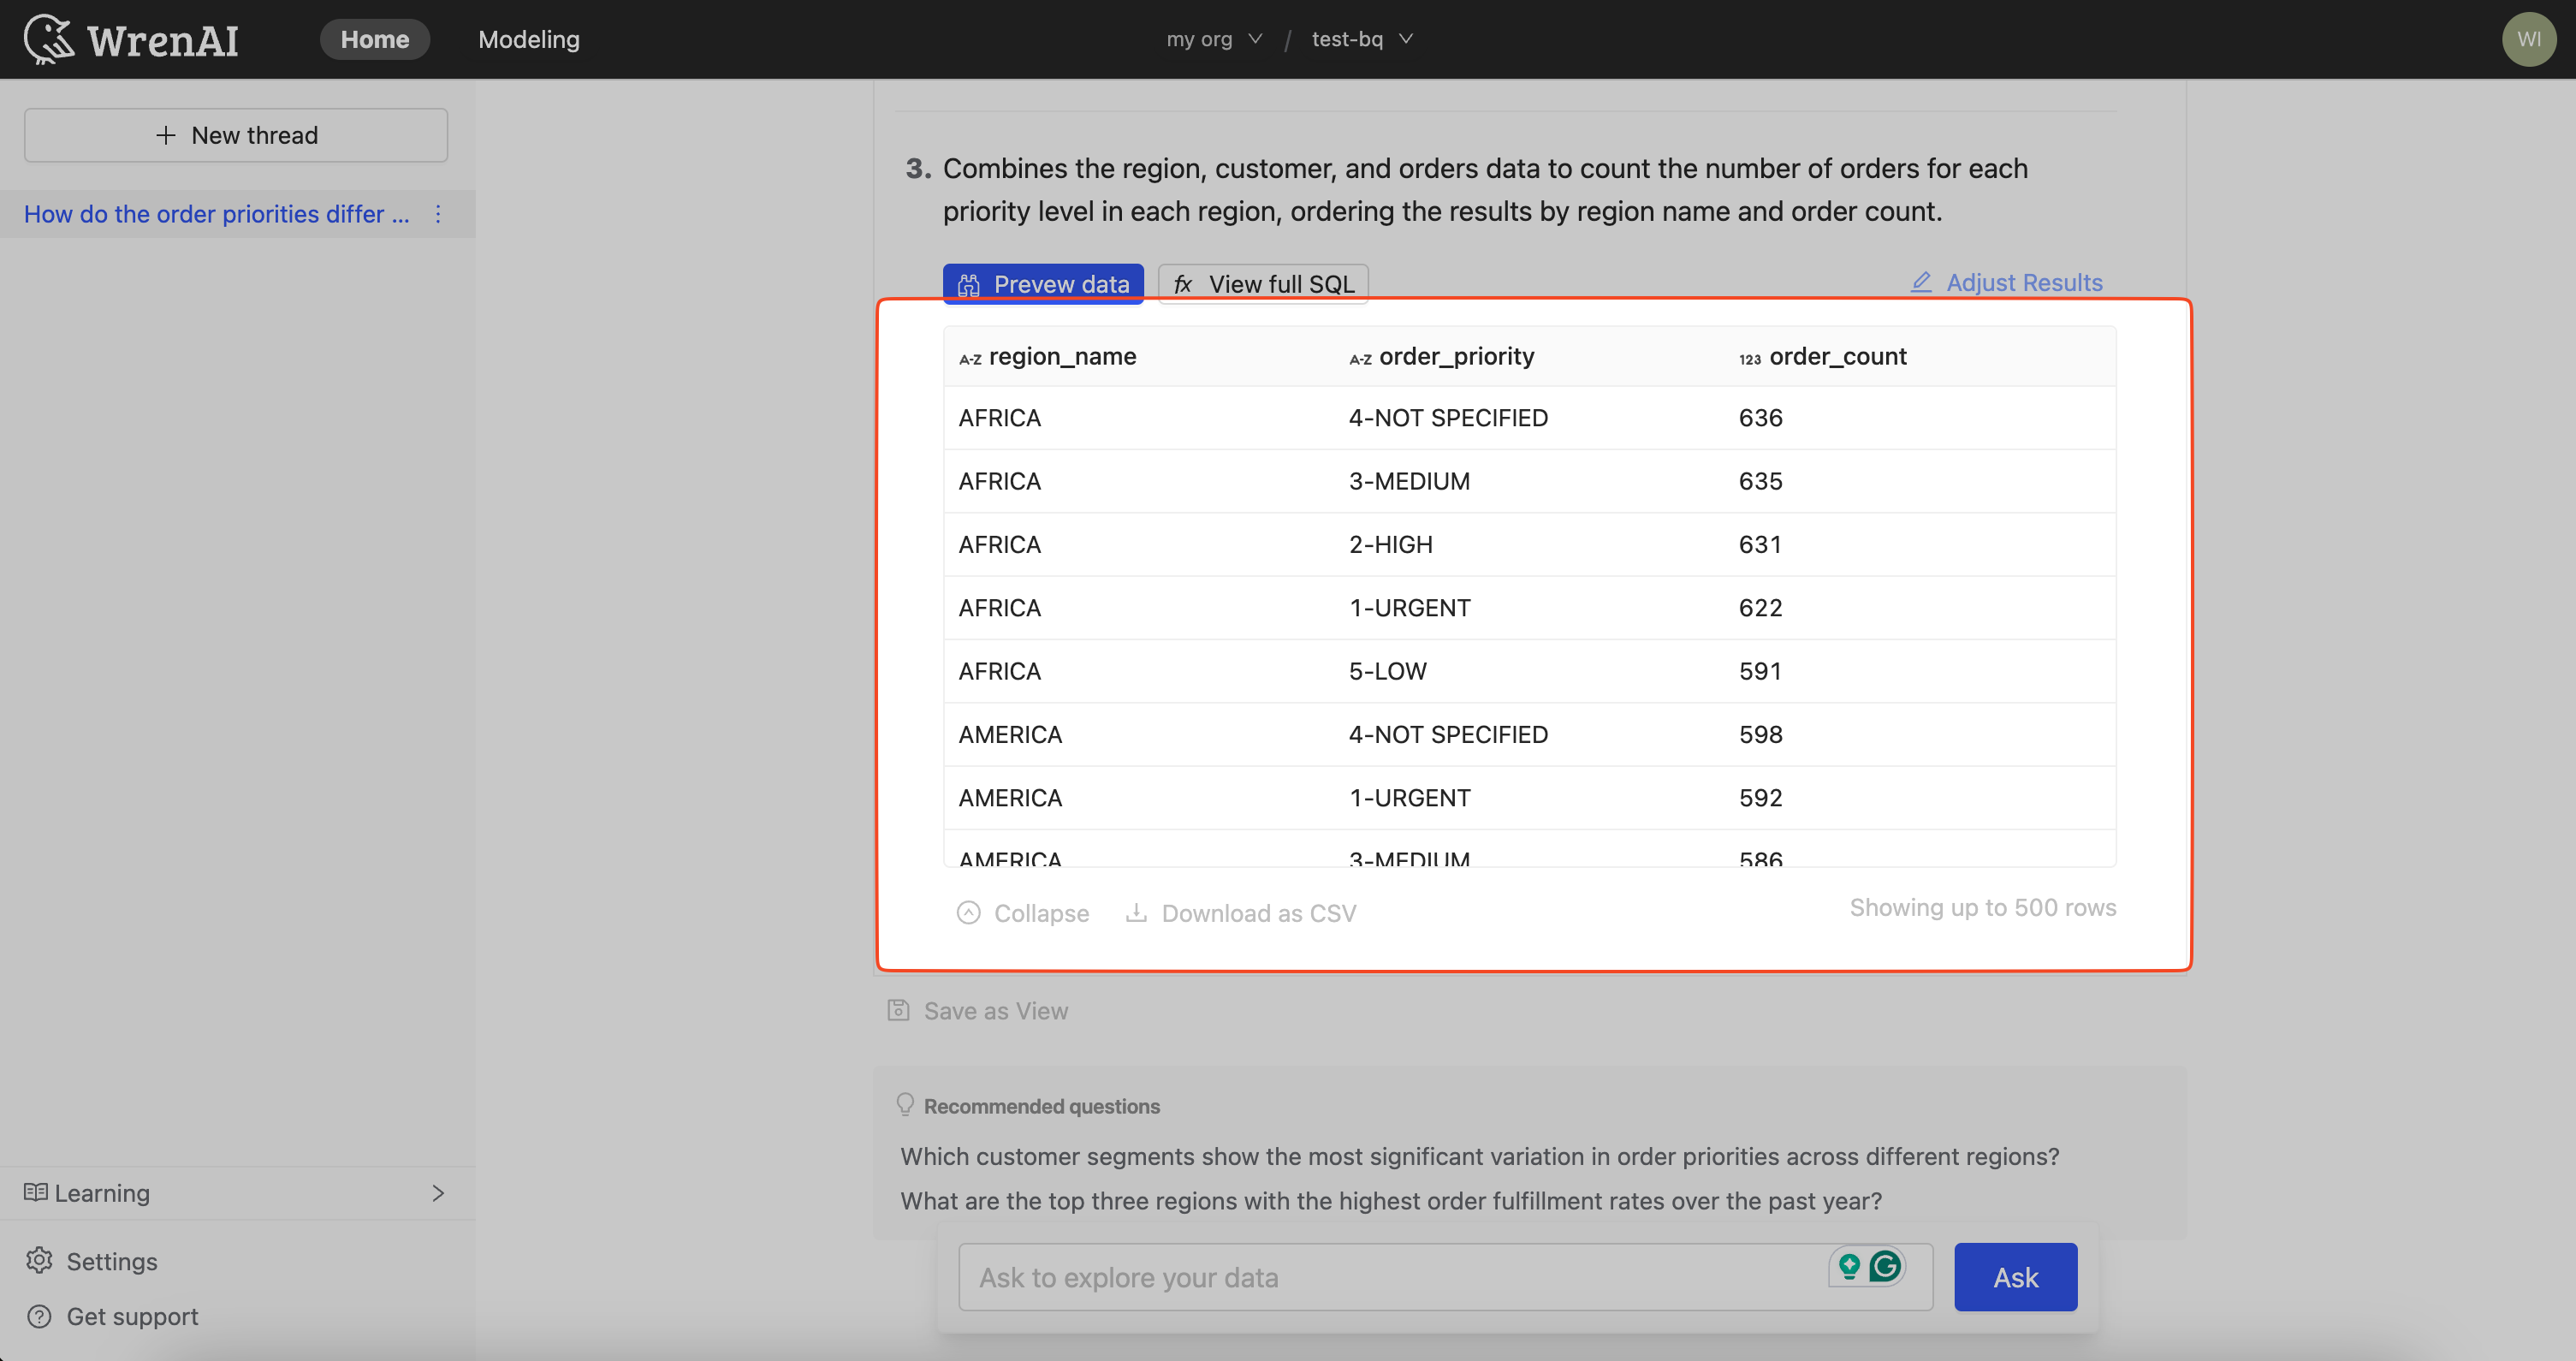The height and width of the screenshot is (1361, 2576).
Task: Click the Preview data tab icon
Action: 968,282
